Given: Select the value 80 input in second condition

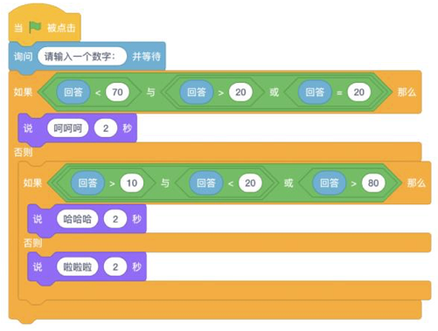Looking at the screenshot, I should click(x=373, y=183).
